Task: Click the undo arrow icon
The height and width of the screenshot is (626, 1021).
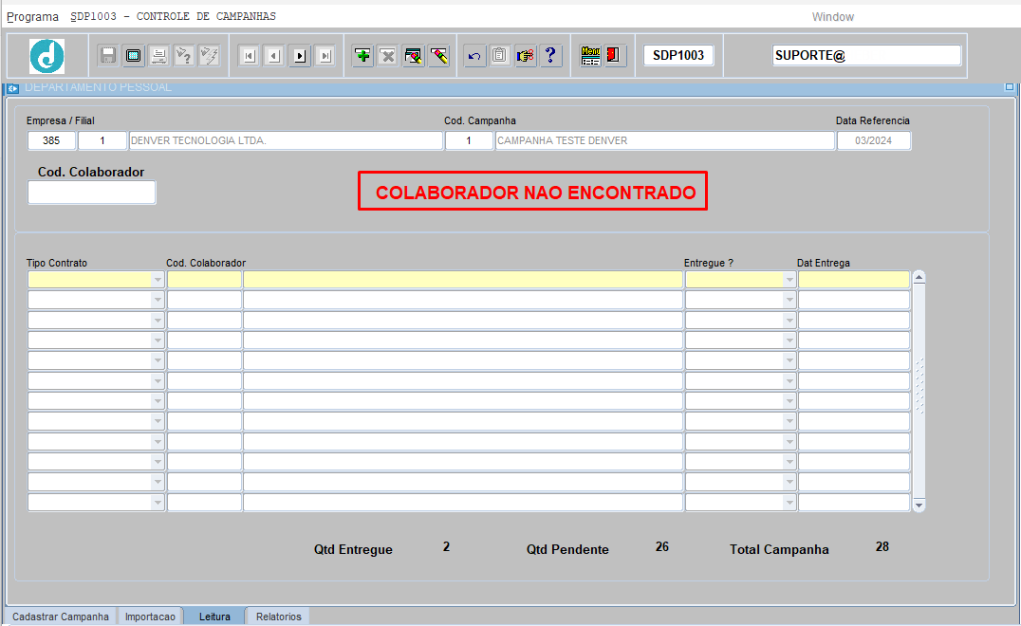Action: click(x=474, y=56)
